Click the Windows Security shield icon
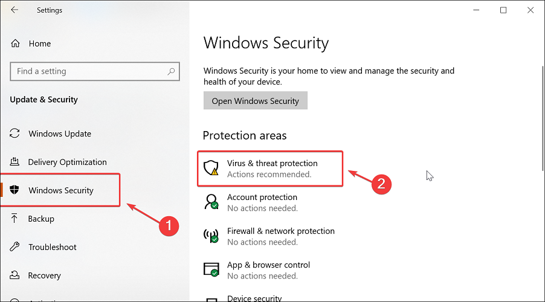The width and height of the screenshot is (545, 302). pyautogui.click(x=15, y=190)
